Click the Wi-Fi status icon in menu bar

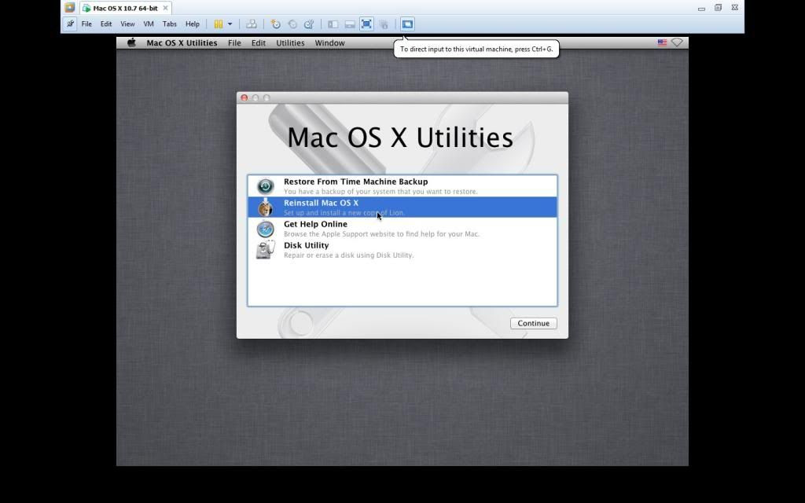pyautogui.click(x=677, y=42)
